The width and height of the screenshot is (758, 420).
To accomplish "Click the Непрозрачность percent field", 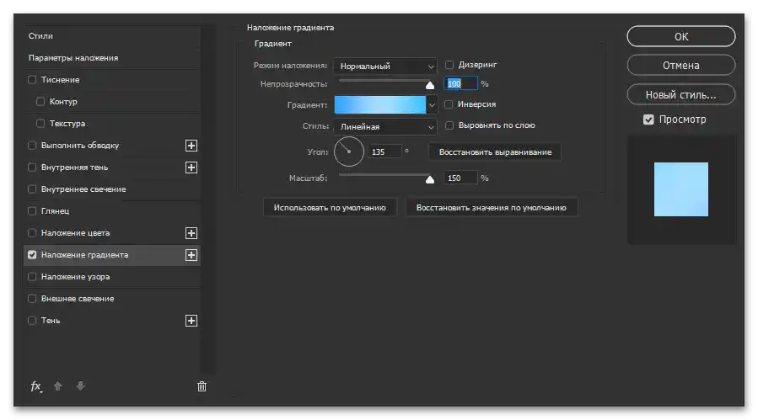I will click(460, 83).
